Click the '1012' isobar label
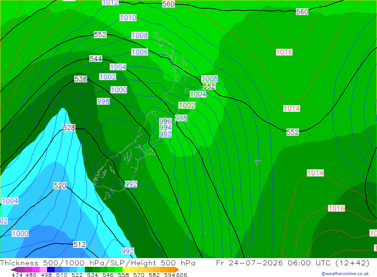Viewport: 377px width, 277px height. (x=110, y=2)
